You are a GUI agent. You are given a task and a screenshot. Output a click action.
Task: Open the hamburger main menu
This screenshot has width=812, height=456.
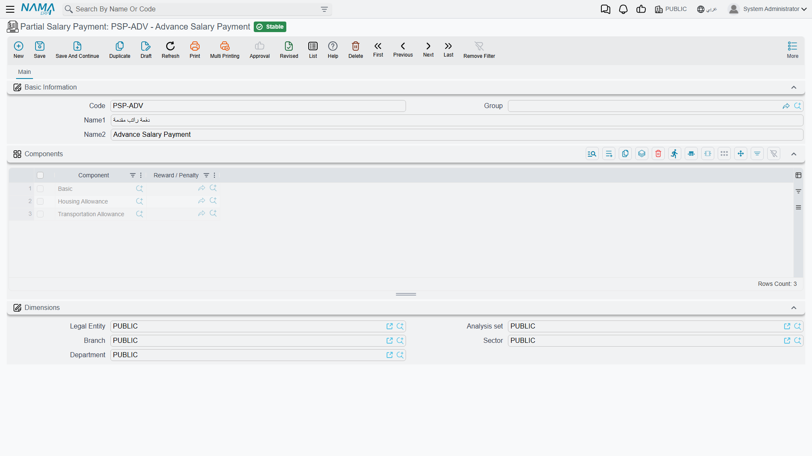click(10, 9)
